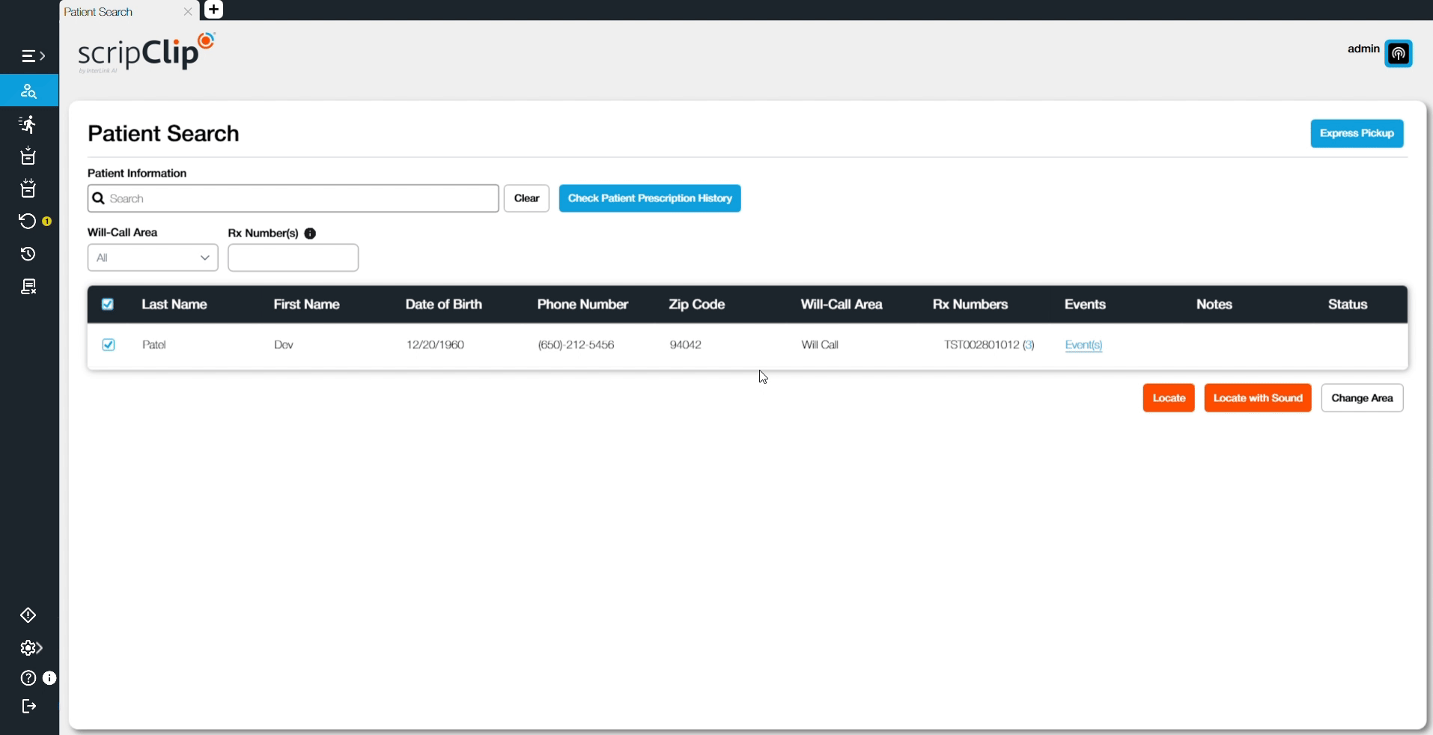Open the second basket icon in the sidebar
1433x735 pixels.
click(x=28, y=189)
